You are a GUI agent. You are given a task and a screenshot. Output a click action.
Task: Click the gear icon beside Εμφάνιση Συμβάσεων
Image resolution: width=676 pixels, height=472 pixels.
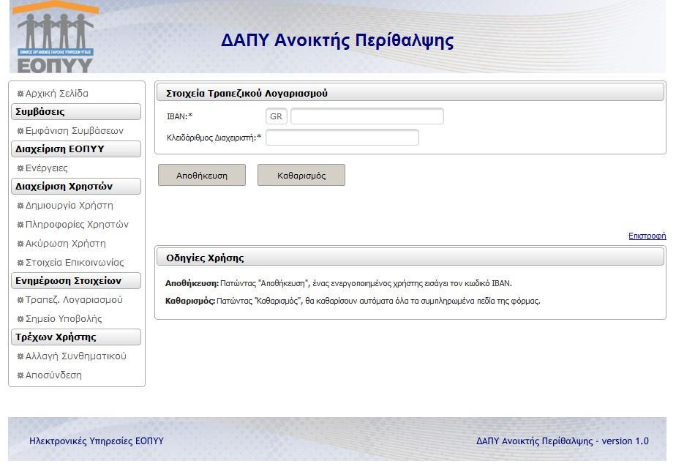(20, 131)
